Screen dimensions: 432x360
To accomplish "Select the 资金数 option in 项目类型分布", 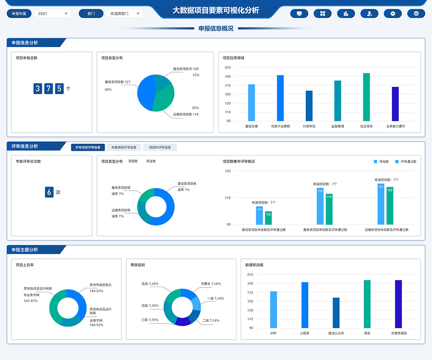I will coord(151,161).
